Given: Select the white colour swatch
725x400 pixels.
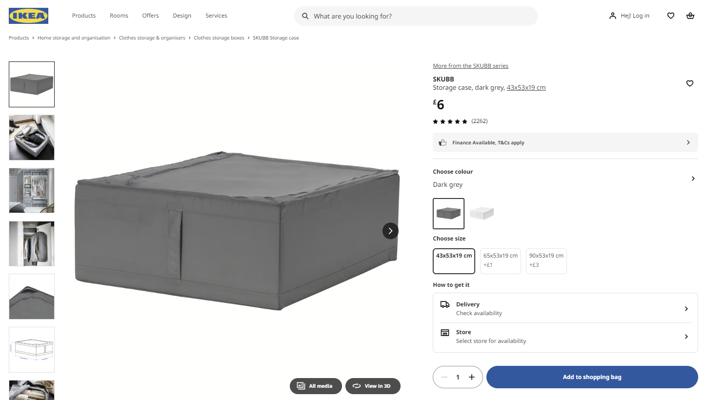Looking at the screenshot, I should point(482,213).
